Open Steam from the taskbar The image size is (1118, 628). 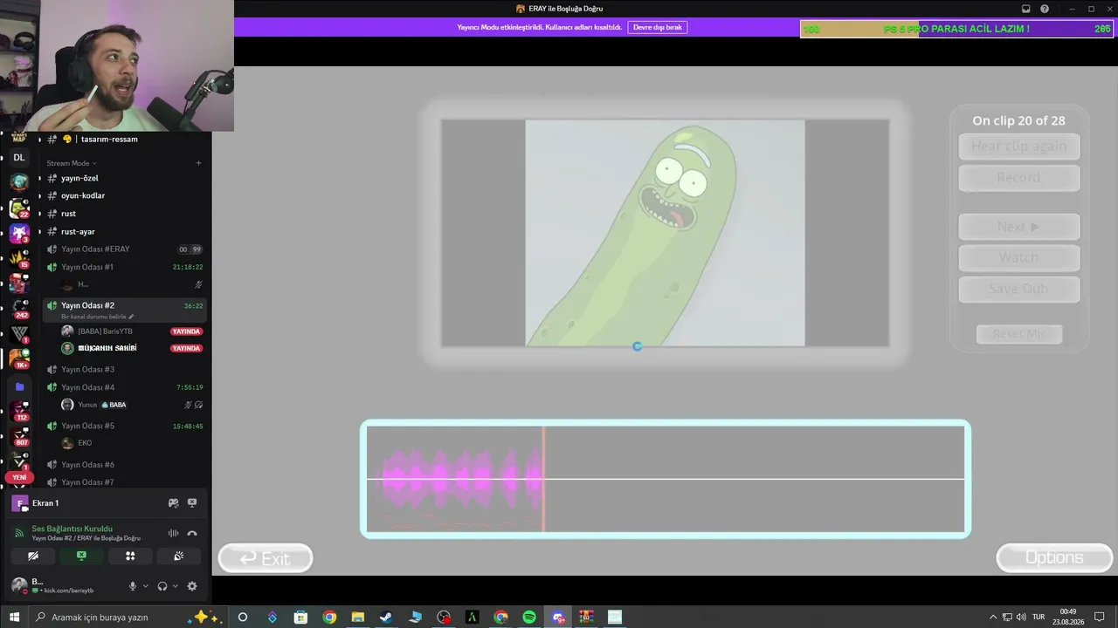(385, 617)
